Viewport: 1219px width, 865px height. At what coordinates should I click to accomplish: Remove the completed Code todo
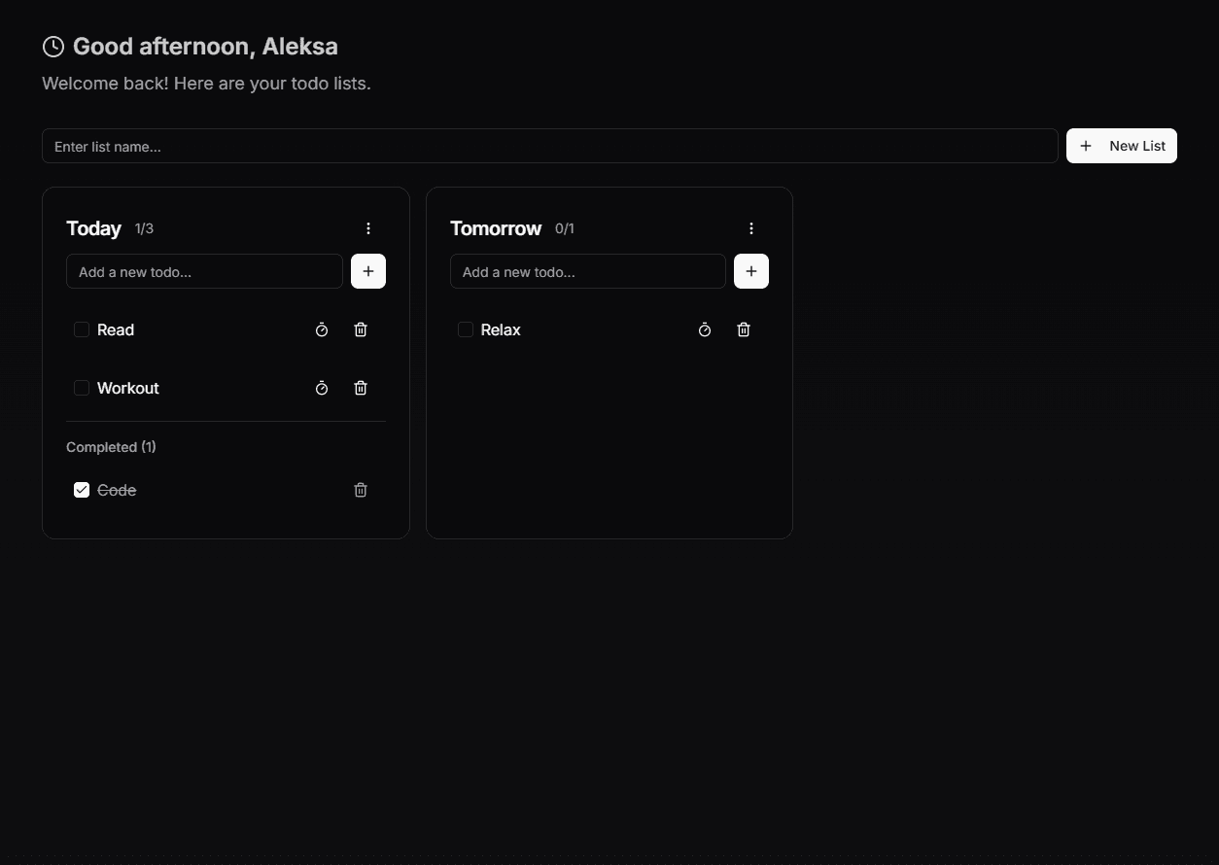[x=360, y=490]
